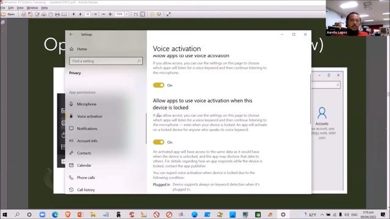Open PowerPoint from the taskbar
Image resolution: width=390 pixels, height=219 pixels.
click(80, 215)
